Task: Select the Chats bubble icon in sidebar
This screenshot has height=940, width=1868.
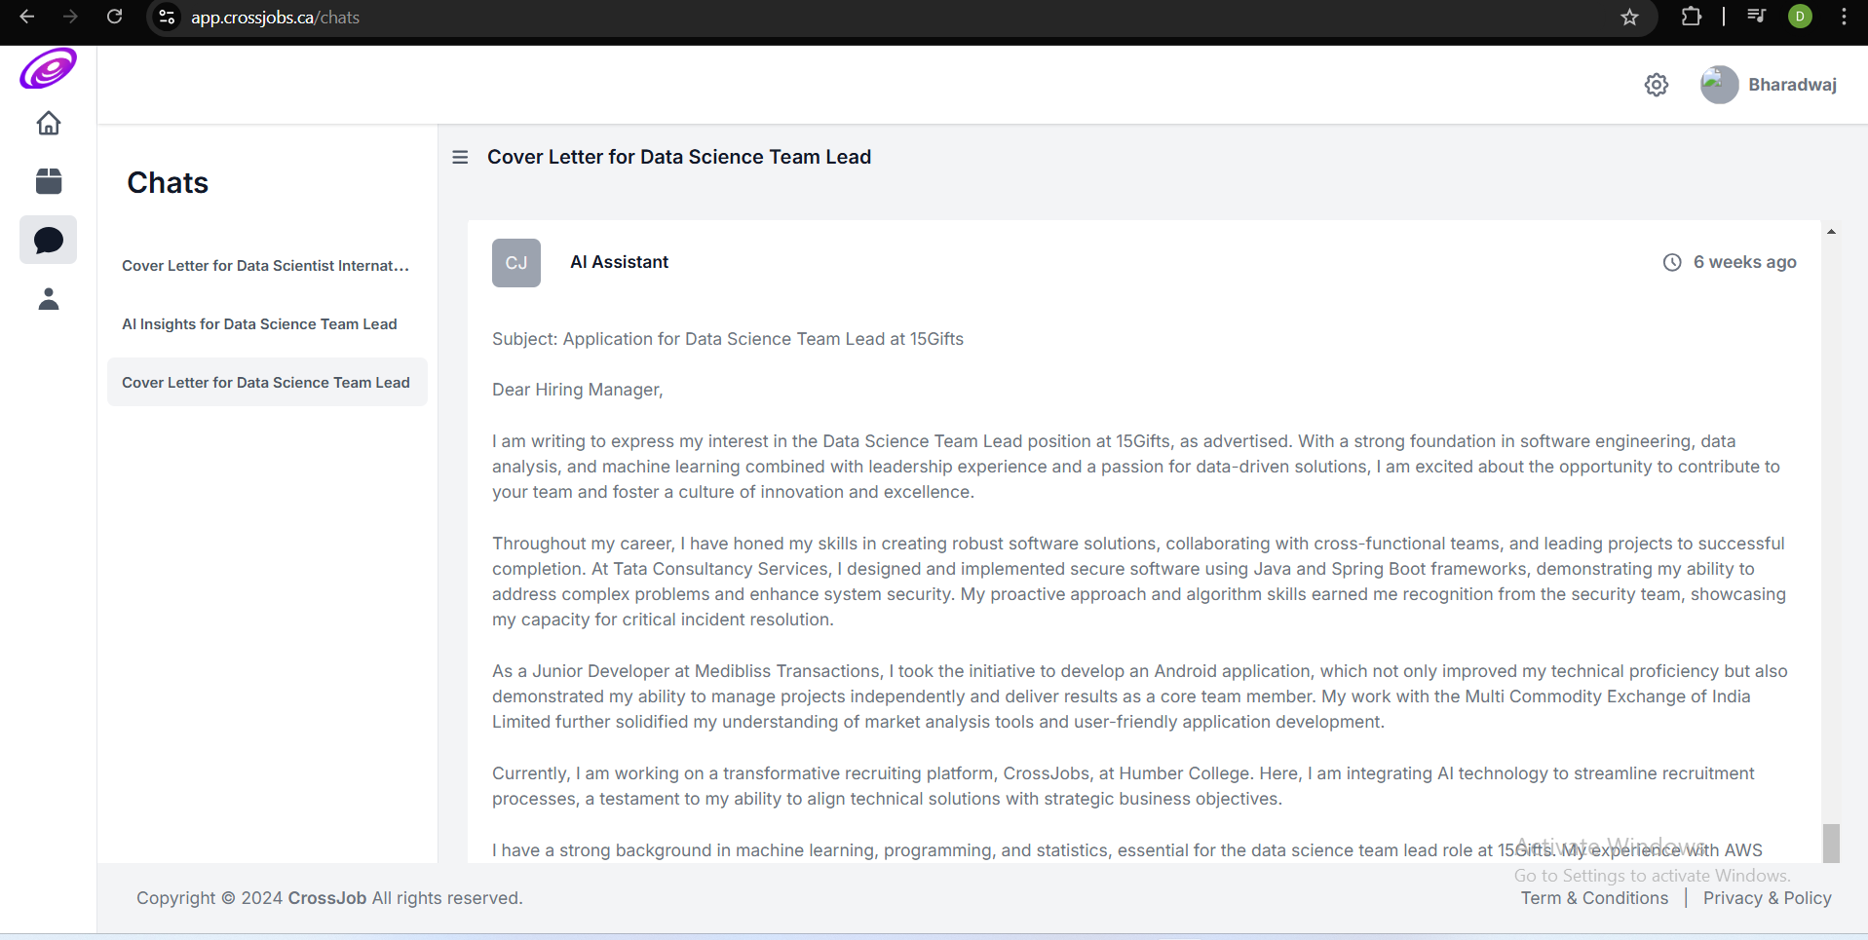Action: click(48, 240)
